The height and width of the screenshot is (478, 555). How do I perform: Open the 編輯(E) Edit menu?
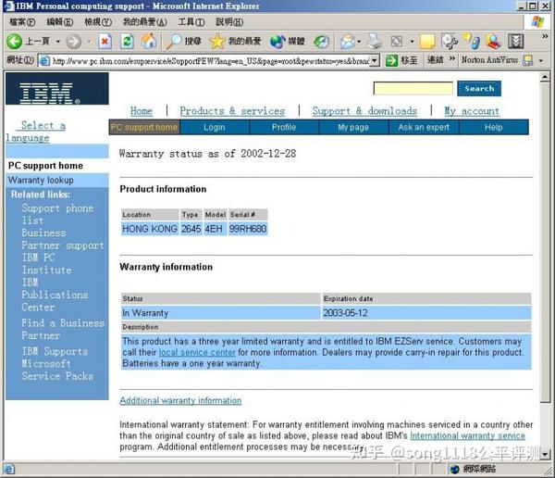tap(60, 22)
